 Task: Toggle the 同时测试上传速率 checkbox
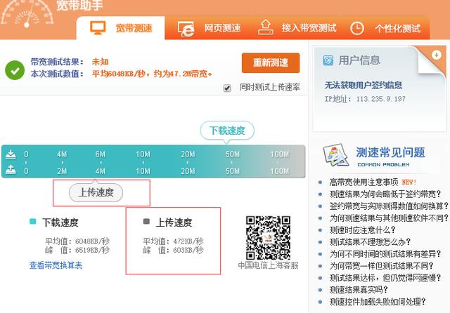tap(227, 88)
